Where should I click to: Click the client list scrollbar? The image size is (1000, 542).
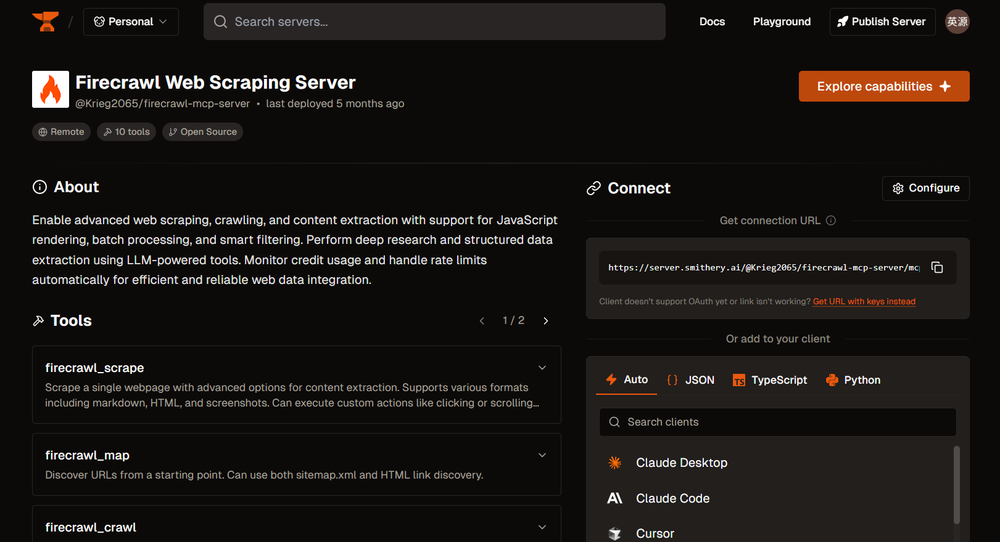[957, 485]
